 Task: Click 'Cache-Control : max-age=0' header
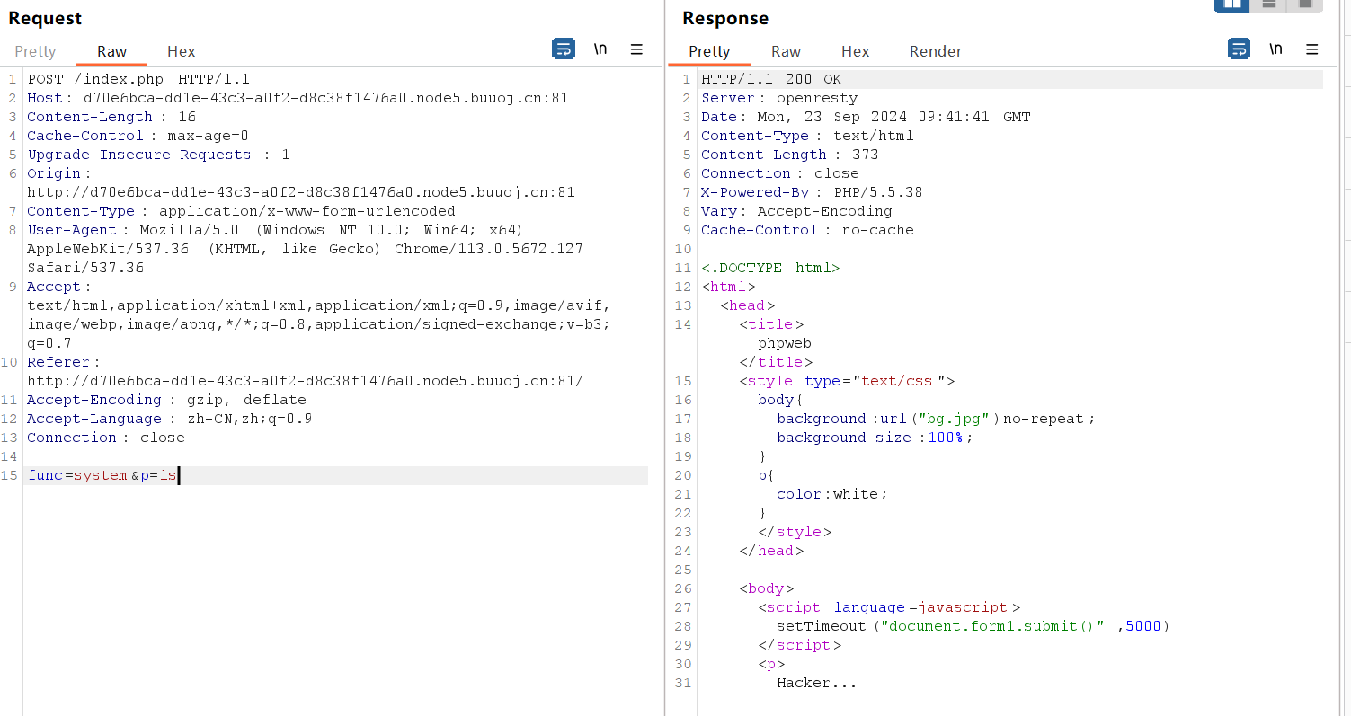[x=138, y=136]
